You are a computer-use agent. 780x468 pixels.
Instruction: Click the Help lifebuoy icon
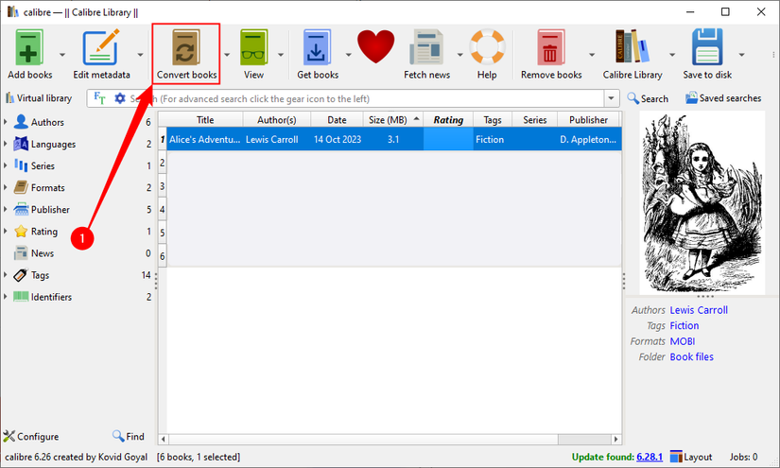point(487,46)
